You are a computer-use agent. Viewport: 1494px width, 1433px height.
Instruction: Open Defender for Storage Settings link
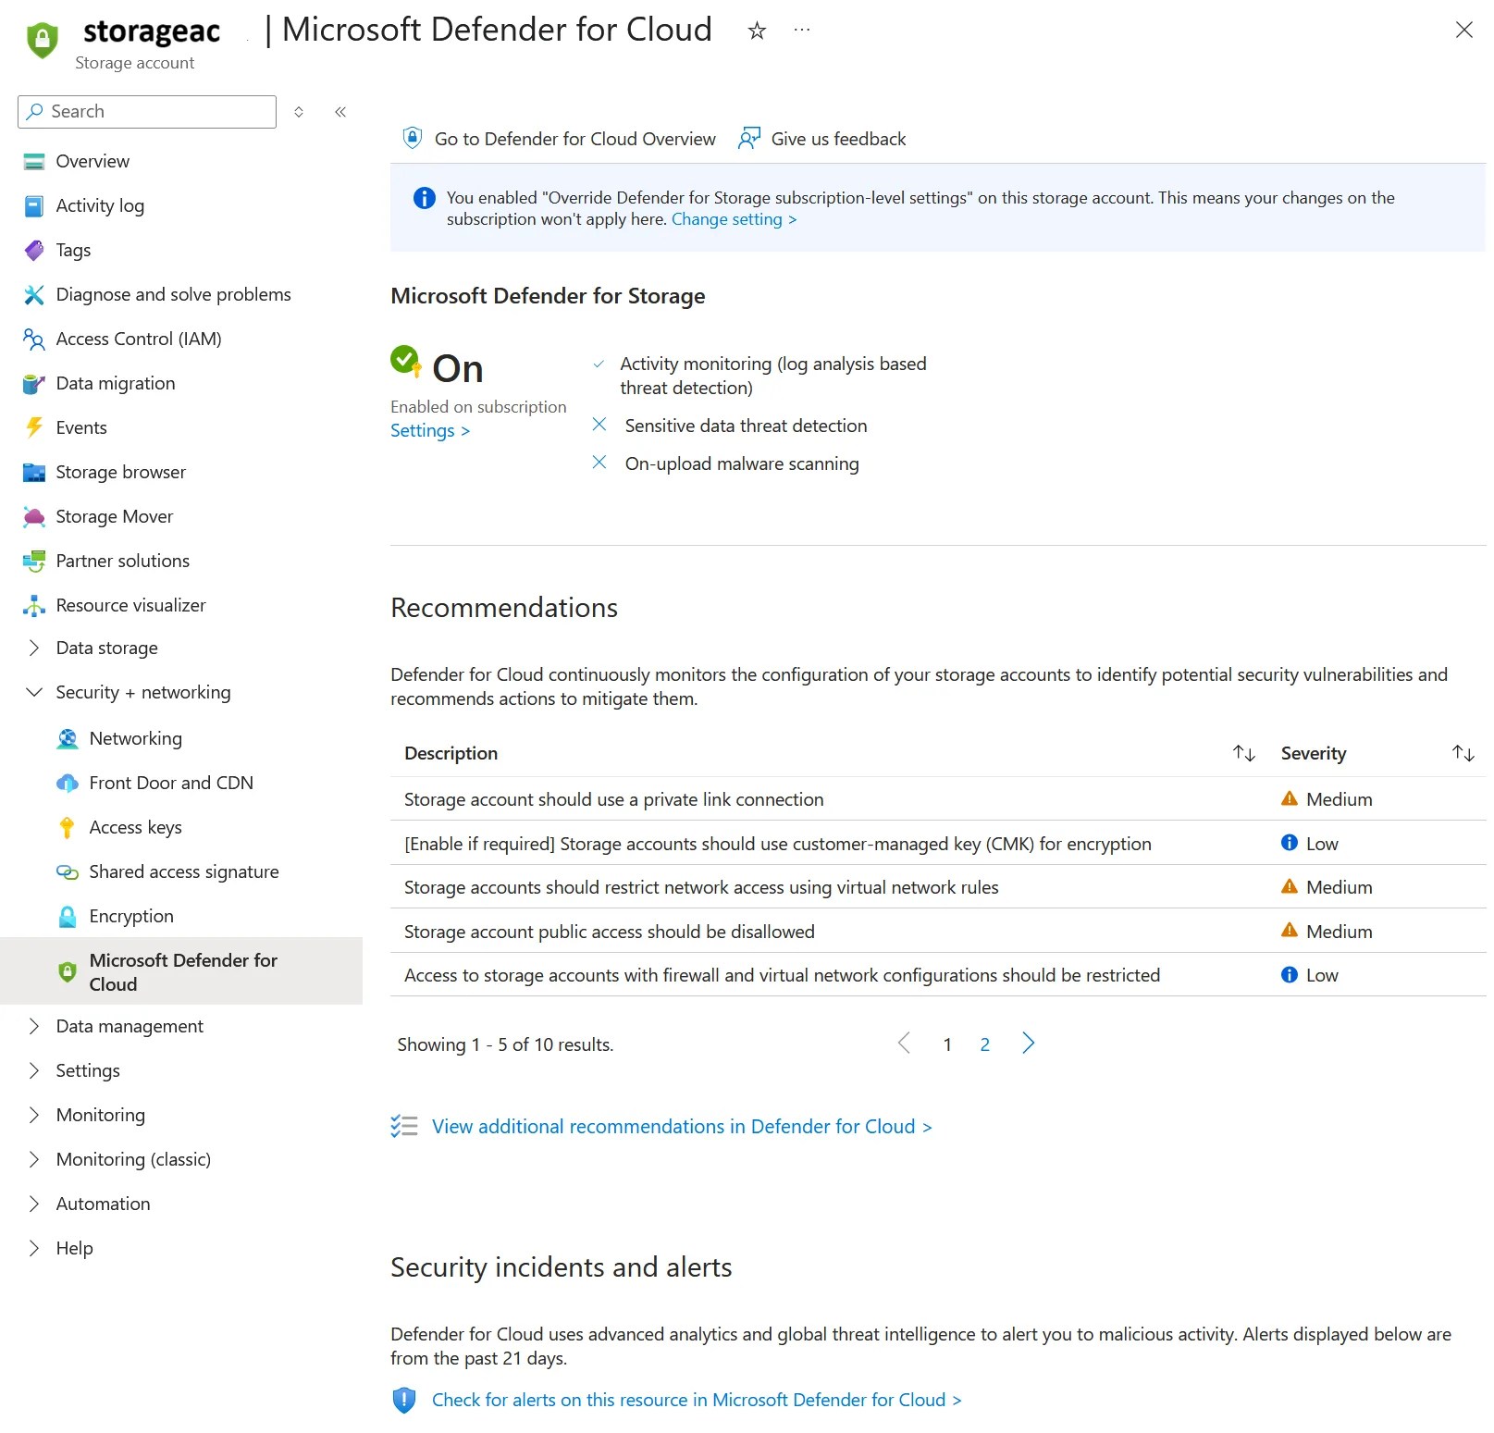click(430, 431)
